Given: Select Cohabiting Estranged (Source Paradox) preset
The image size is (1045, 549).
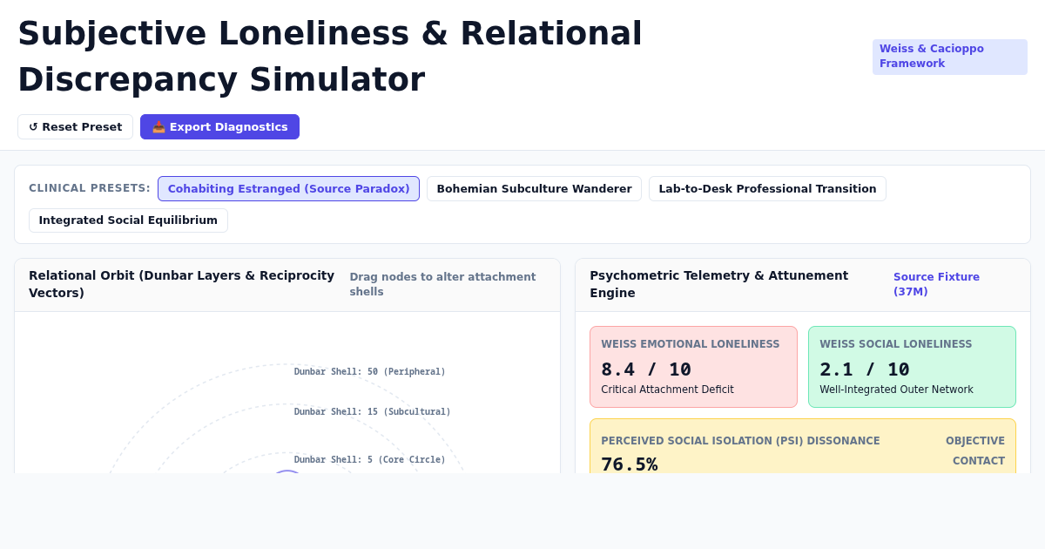Looking at the screenshot, I should [x=288, y=189].
